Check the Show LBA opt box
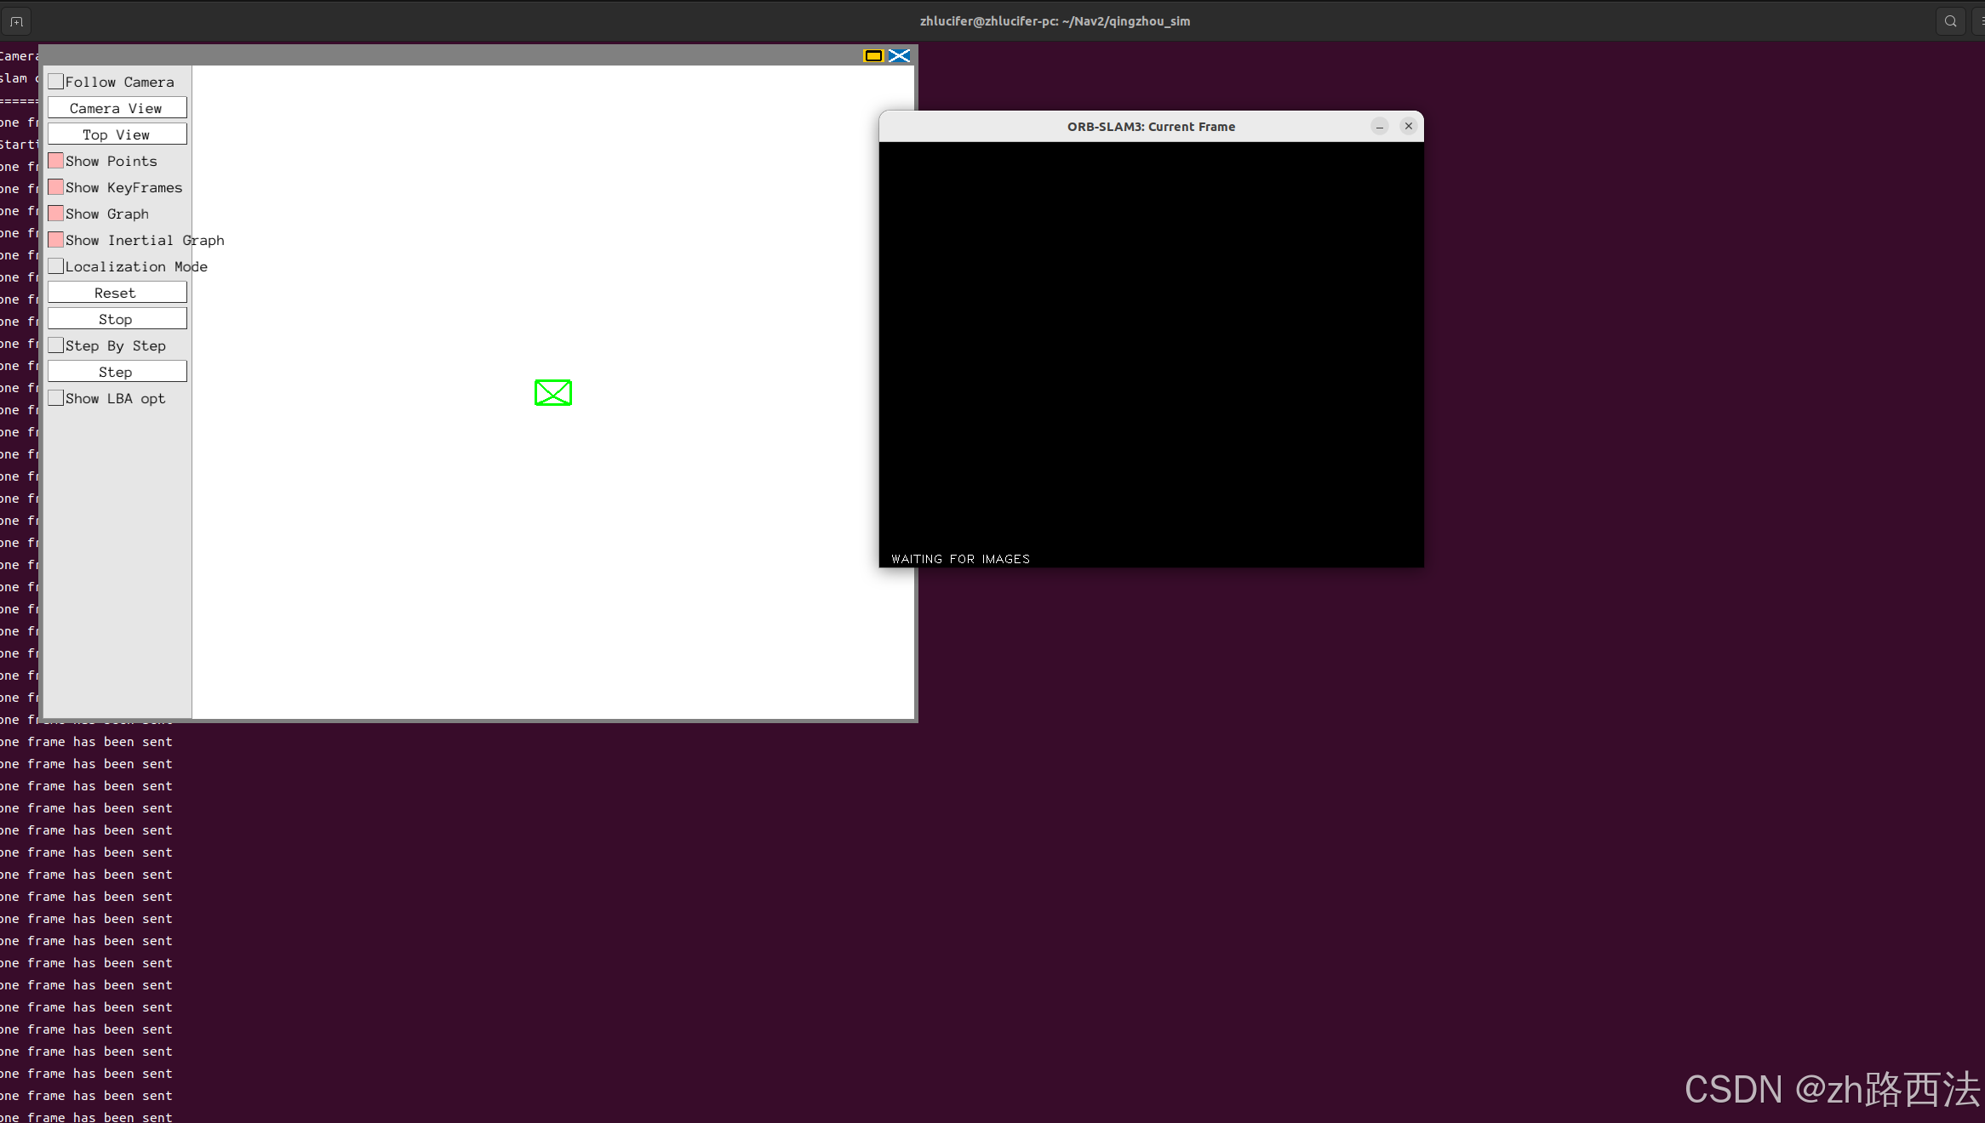Image resolution: width=1985 pixels, height=1123 pixels. click(x=56, y=398)
